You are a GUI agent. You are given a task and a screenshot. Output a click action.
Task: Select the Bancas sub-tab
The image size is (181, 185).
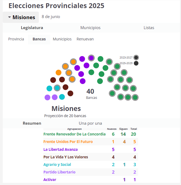pyautogui.click(x=39, y=39)
